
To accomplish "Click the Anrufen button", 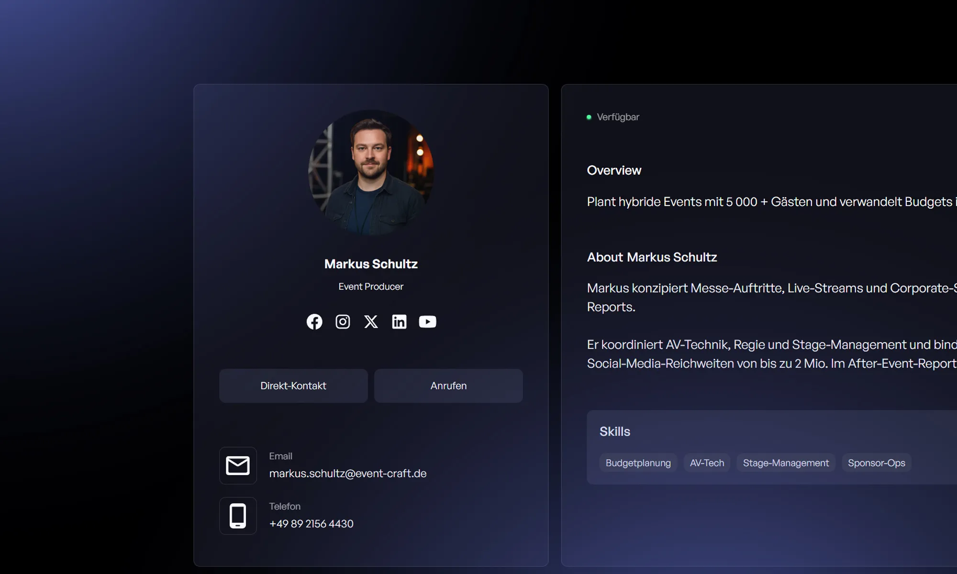I will pyautogui.click(x=448, y=386).
